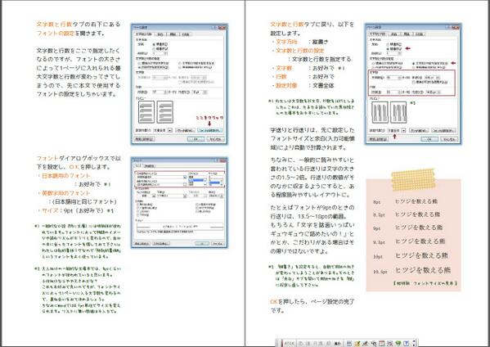Screen dimensions: 490x347
Task: Select 横書き radio in right page's Page Setup dialog
Action: [394, 44]
